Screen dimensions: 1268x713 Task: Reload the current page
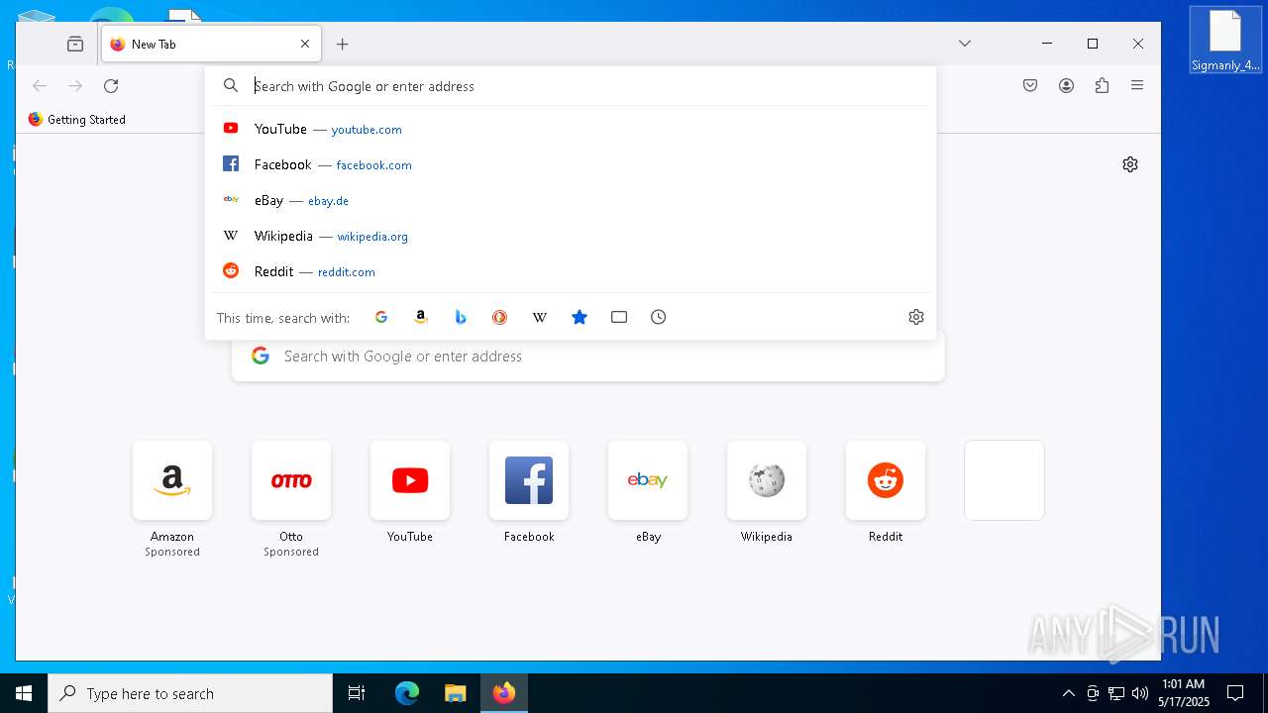click(x=111, y=86)
